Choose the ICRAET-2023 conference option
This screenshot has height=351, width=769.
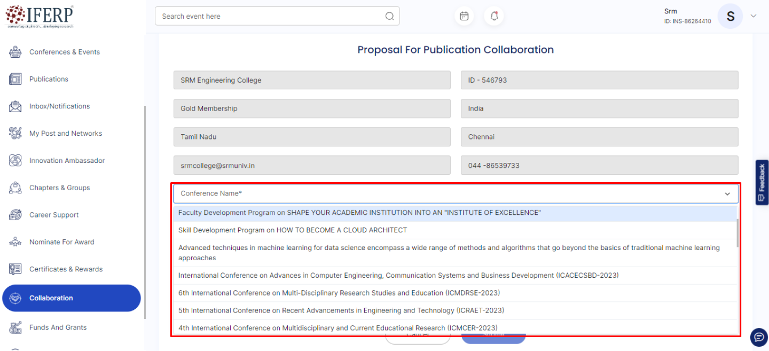click(341, 310)
